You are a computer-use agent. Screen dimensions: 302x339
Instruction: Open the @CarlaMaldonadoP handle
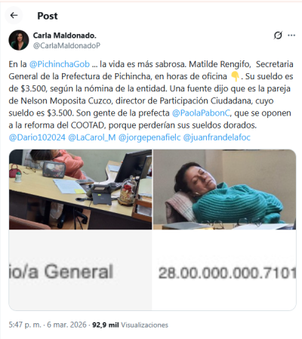click(66, 45)
